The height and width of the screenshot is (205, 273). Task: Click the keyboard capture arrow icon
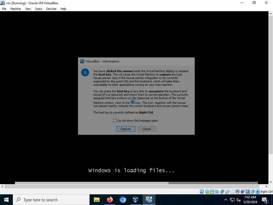(258, 192)
